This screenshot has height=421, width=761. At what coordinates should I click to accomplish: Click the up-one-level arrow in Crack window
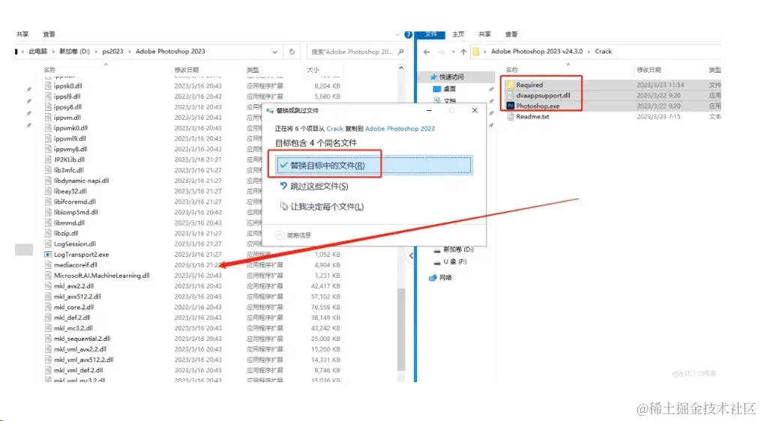[x=463, y=52]
